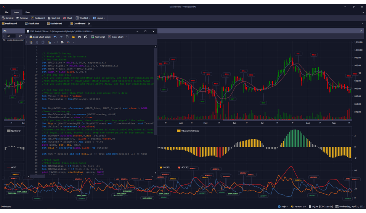
Task: Click the binoculars find icon
Action: (62, 42)
